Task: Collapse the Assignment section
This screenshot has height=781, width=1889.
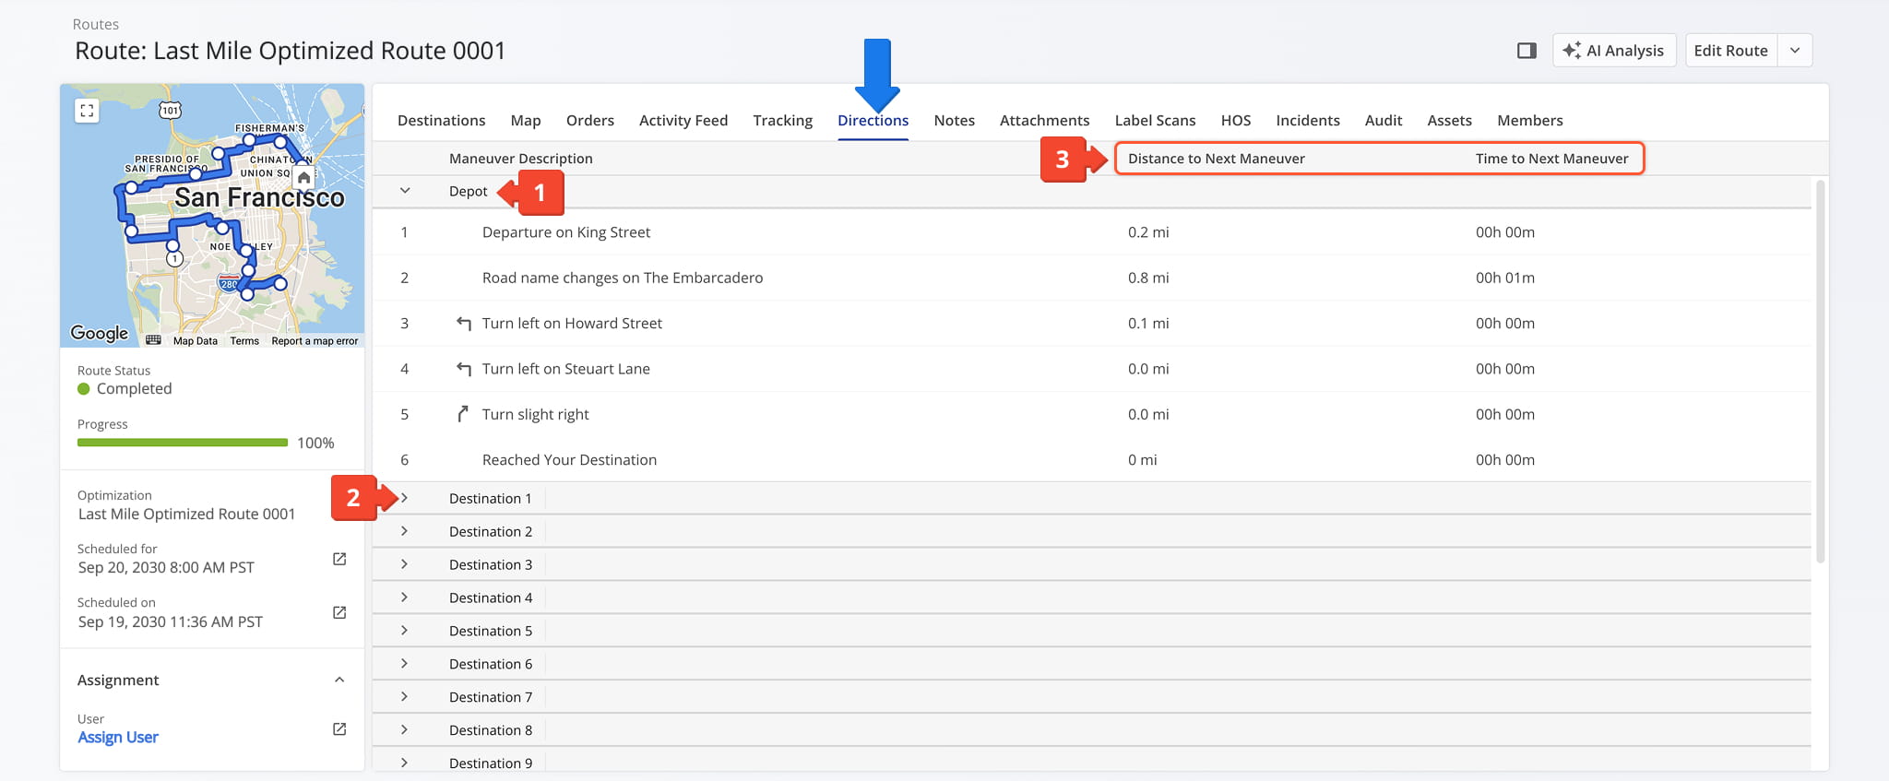Action: 339,680
